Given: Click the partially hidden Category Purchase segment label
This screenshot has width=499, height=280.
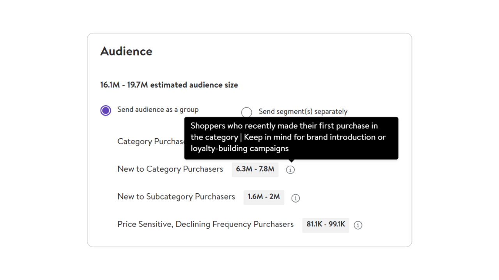Looking at the screenshot, I should click(x=150, y=142).
